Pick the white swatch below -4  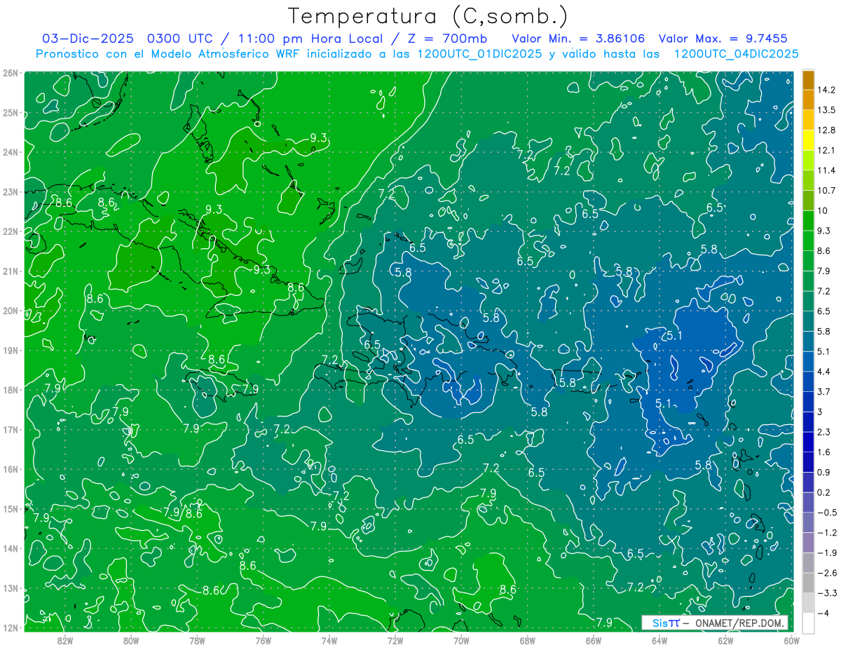tap(808, 623)
